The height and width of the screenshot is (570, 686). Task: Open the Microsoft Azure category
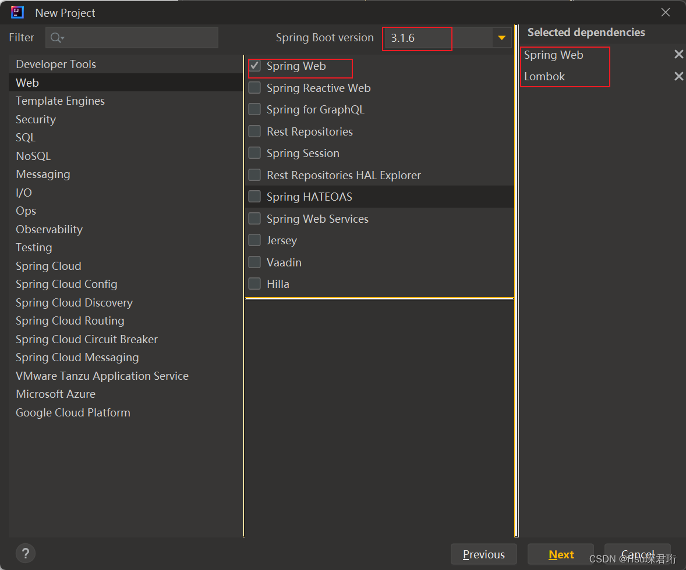tap(126, 394)
